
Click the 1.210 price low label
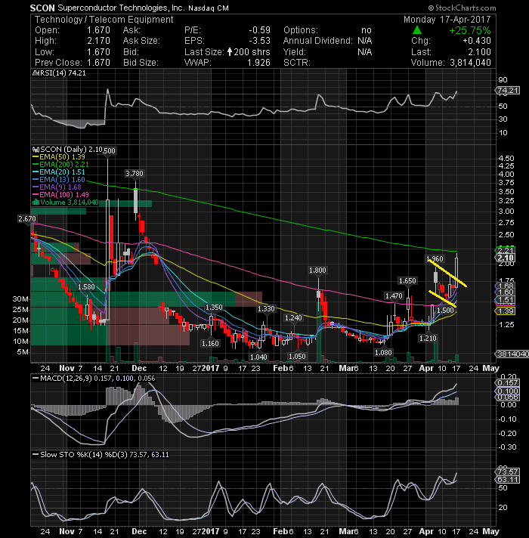[428, 338]
